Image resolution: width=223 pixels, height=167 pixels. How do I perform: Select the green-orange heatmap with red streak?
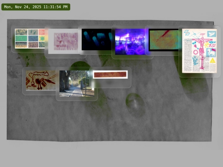(164, 40)
